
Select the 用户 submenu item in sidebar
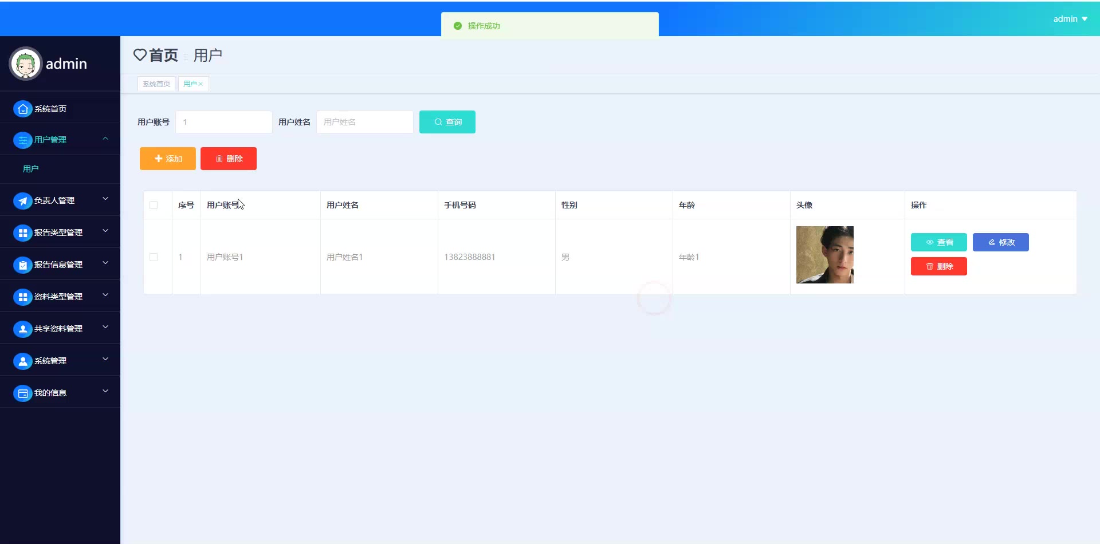pyautogui.click(x=31, y=169)
